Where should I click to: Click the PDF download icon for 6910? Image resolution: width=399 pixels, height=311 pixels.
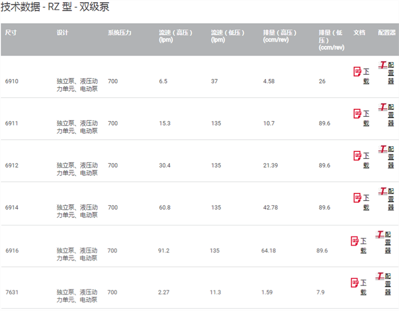(x=357, y=72)
